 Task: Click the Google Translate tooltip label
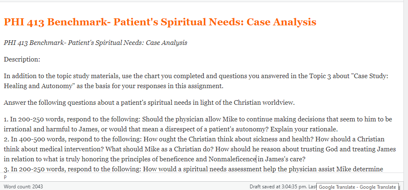click(357, 187)
